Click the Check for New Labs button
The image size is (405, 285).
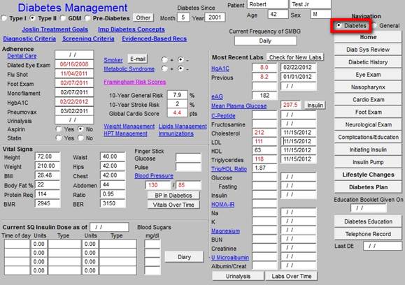pos(295,57)
